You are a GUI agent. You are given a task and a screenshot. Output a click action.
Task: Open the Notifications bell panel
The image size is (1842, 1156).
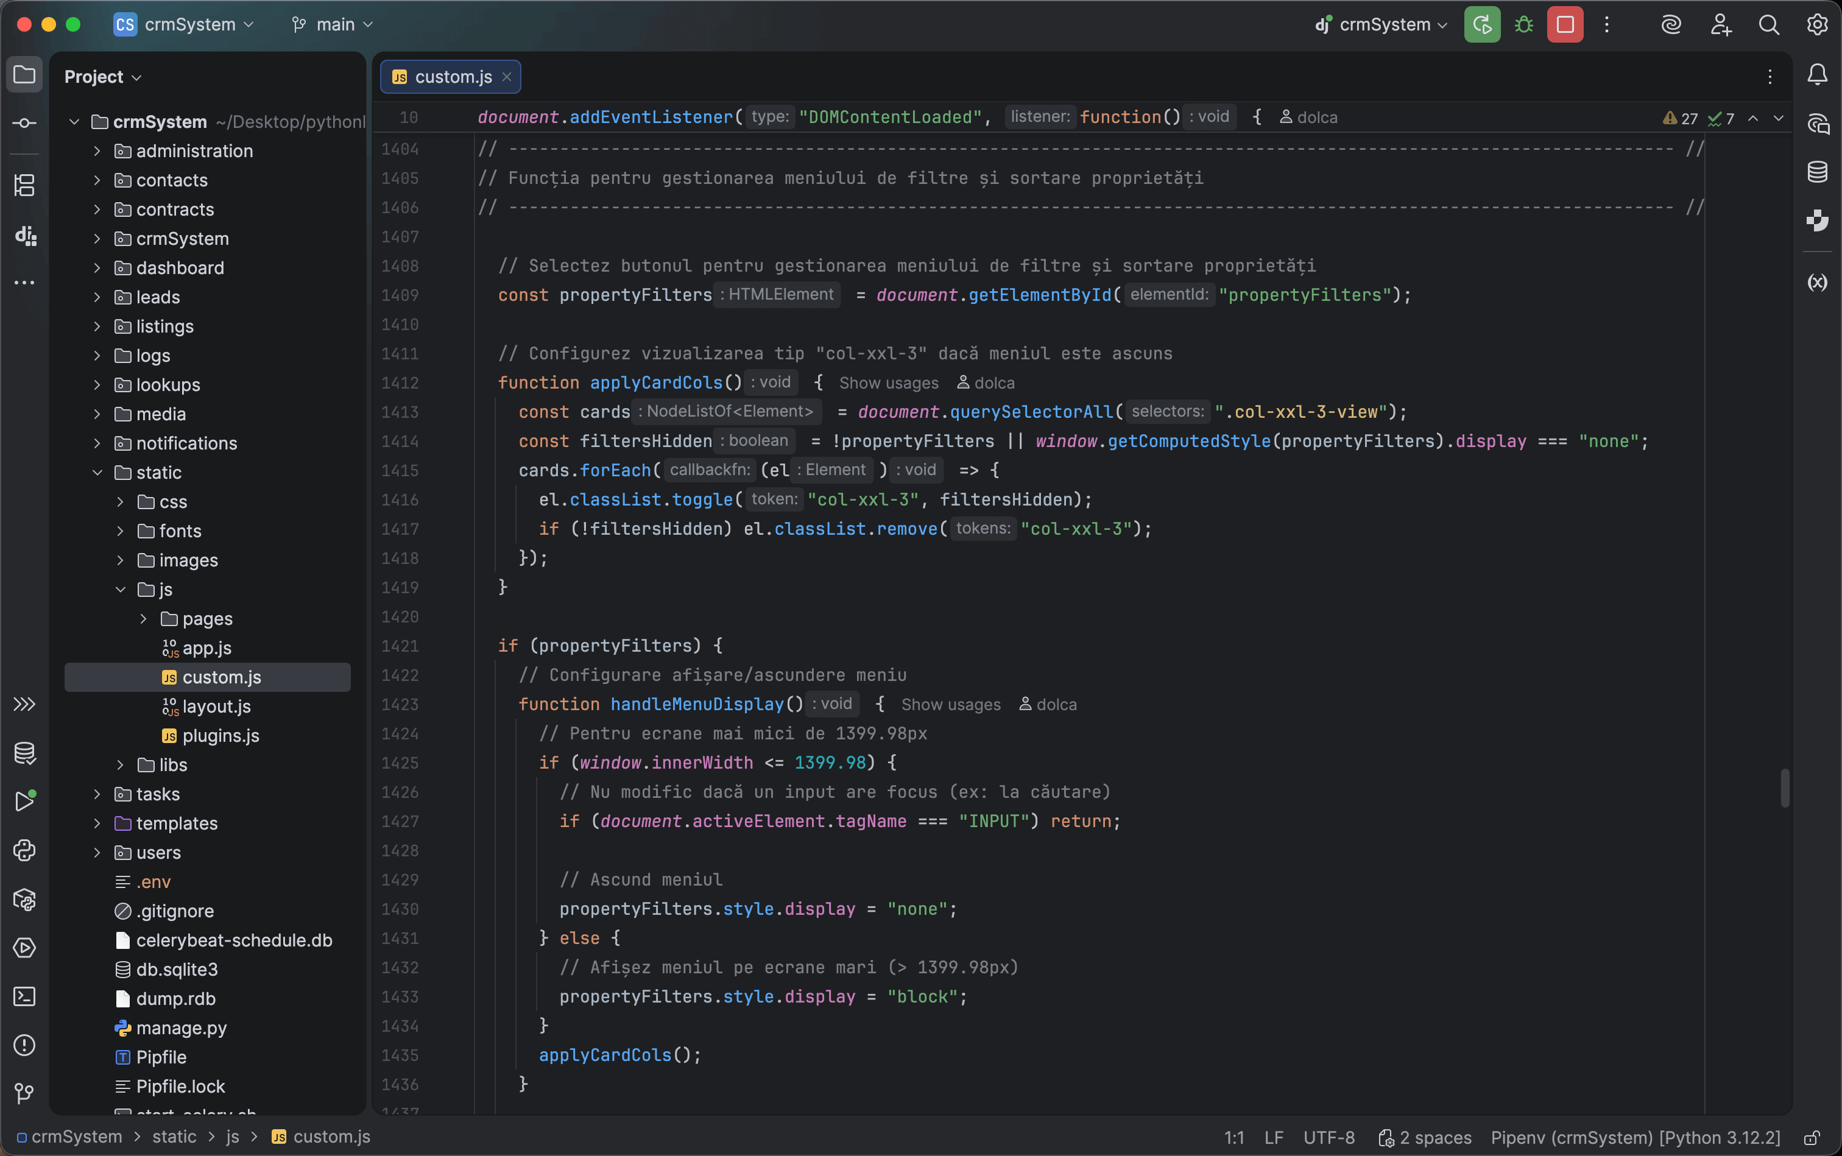point(1818,74)
